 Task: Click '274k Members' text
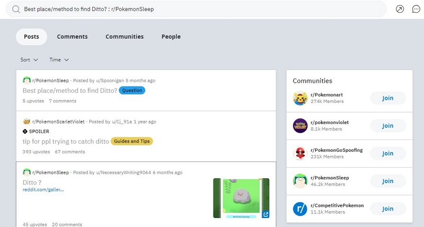(x=327, y=101)
